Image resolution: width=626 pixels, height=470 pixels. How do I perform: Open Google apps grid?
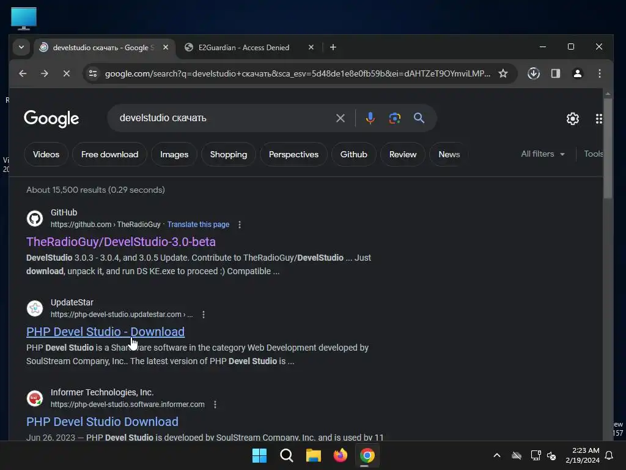(x=599, y=119)
